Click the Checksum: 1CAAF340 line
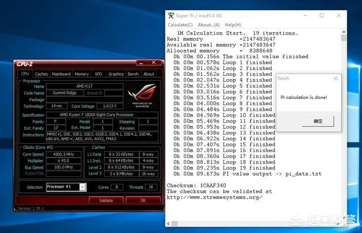This screenshot has height=233, width=362. tap(196, 185)
